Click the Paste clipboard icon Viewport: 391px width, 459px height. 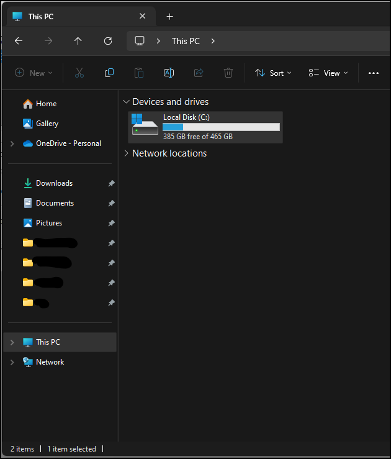coord(139,73)
